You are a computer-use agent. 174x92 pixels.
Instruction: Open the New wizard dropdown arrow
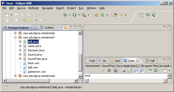pyautogui.click(x=11, y=15)
